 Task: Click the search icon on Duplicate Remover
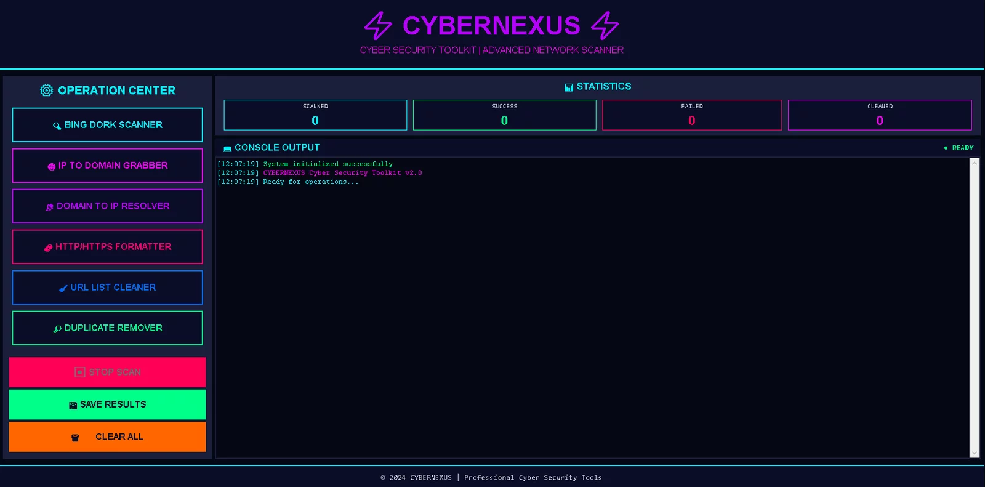pos(57,329)
